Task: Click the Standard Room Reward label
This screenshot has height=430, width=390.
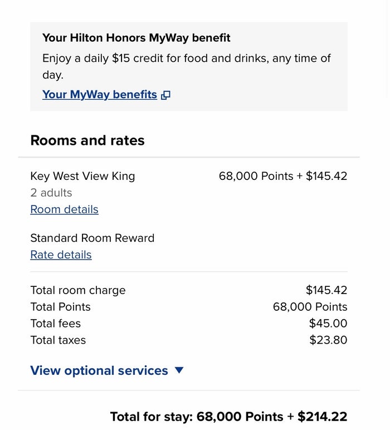Action: 92,238
